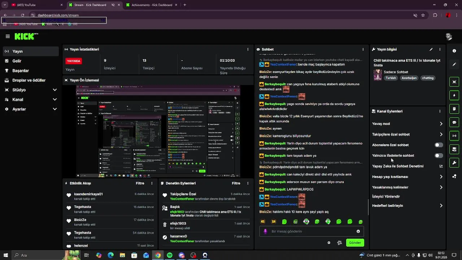The width and height of the screenshot is (462, 260).
Task: Open Windows Start menu
Action: (x=5, y=255)
